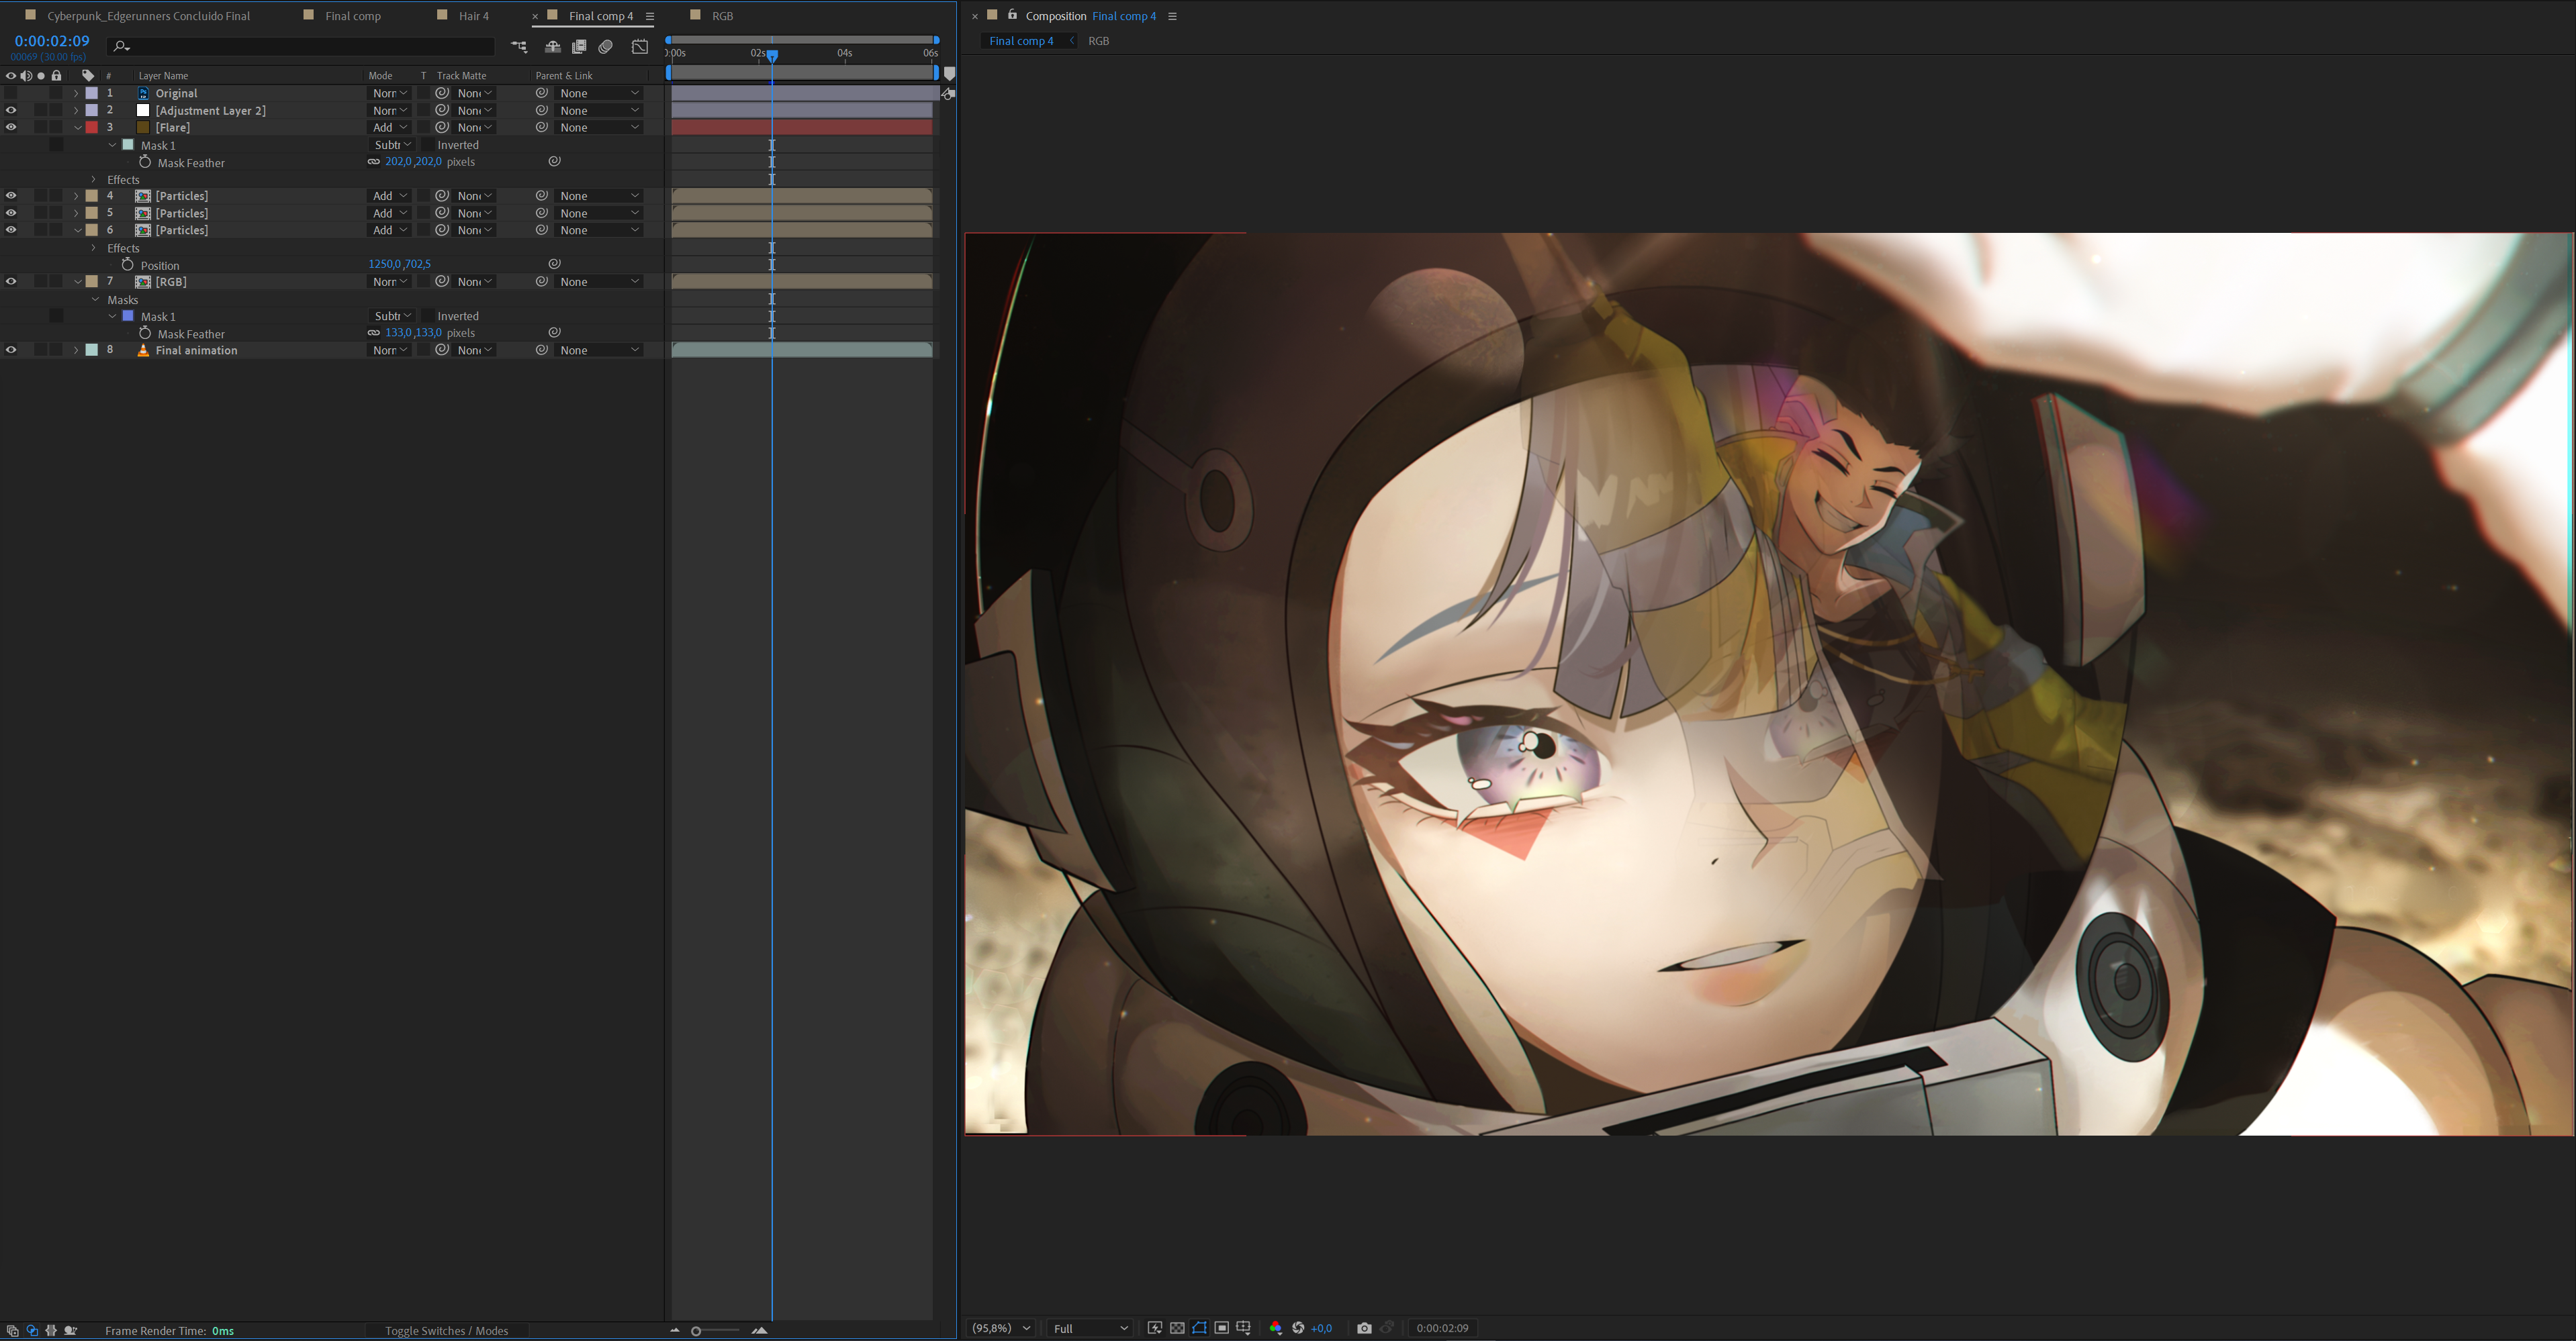The image size is (2576, 1341).
Task: Toggle mask and shape path visibility
Action: [1199, 1328]
